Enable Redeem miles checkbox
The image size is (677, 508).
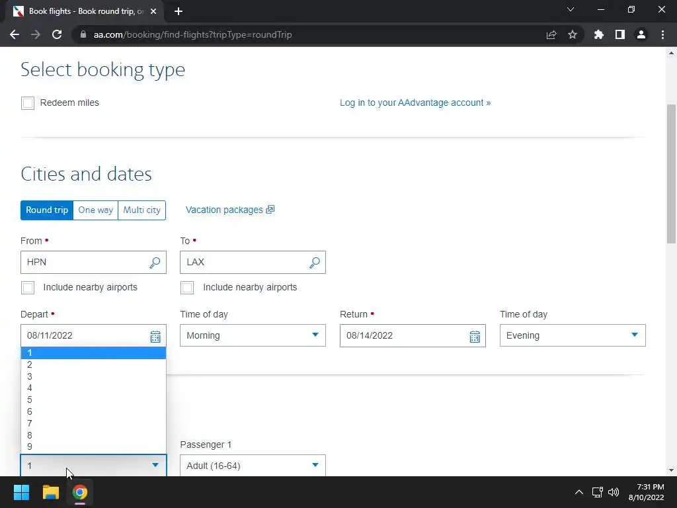[28, 103]
